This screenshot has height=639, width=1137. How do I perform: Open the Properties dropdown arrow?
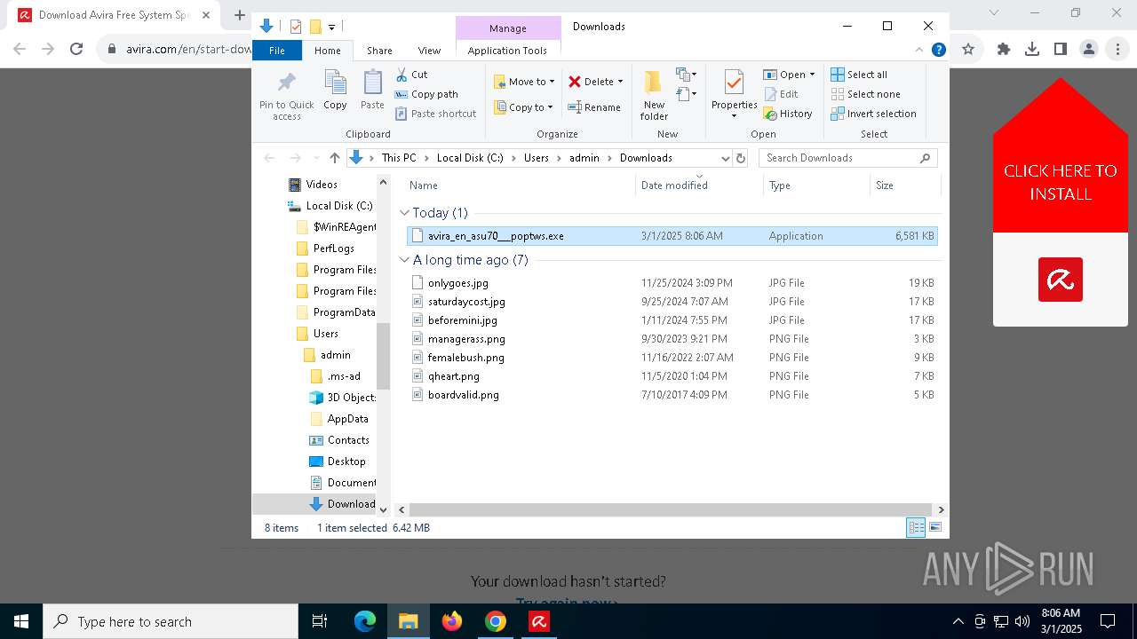click(x=734, y=116)
